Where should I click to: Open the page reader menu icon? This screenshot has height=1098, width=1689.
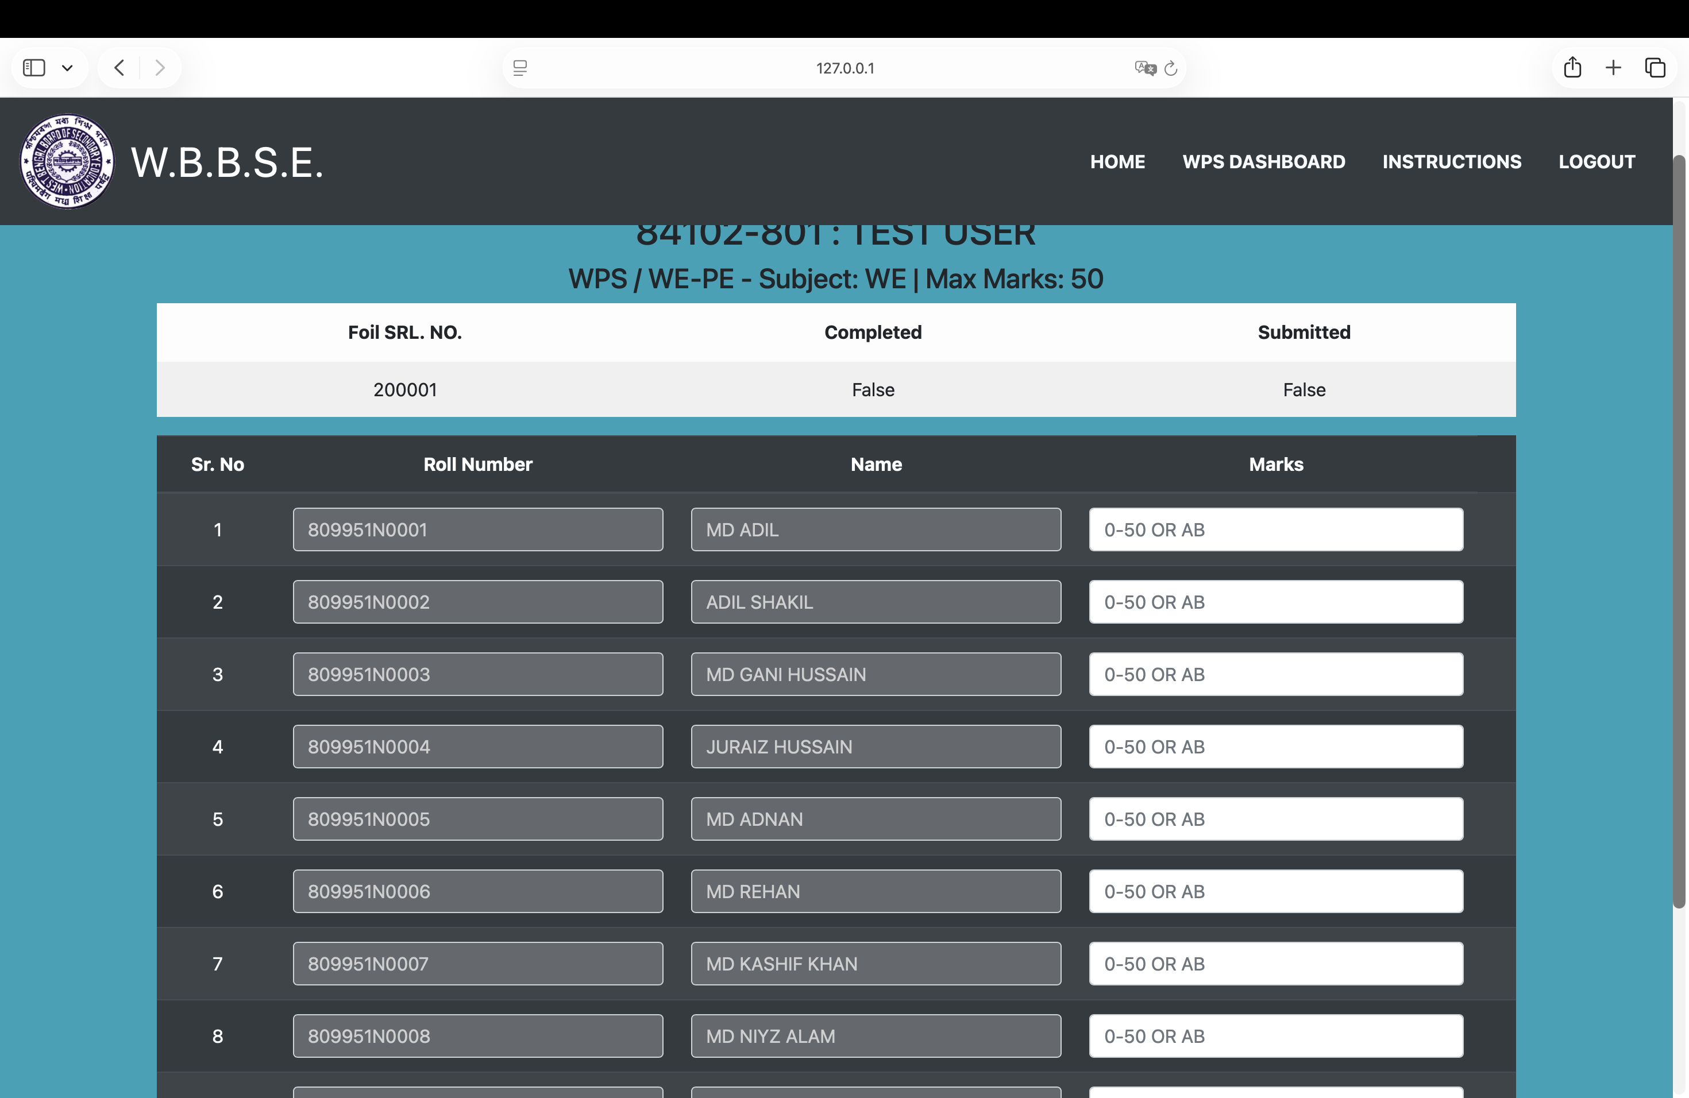coord(520,68)
